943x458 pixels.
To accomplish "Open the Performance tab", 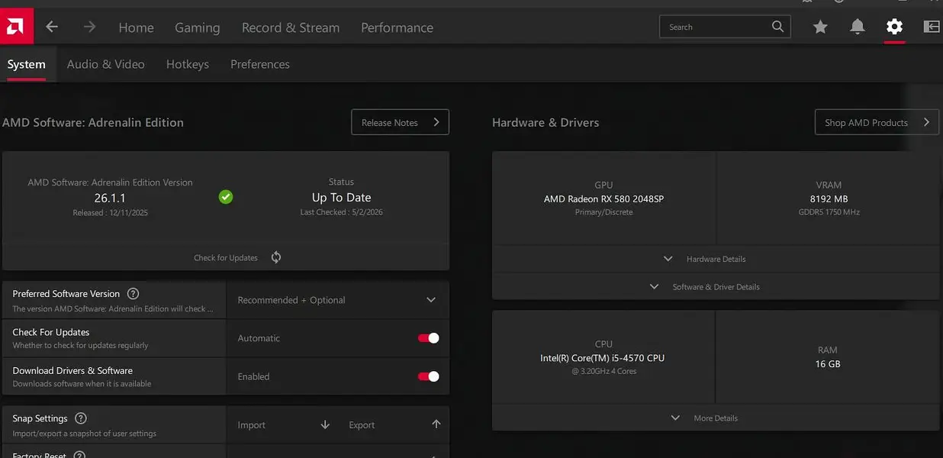I will pyautogui.click(x=397, y=27).
